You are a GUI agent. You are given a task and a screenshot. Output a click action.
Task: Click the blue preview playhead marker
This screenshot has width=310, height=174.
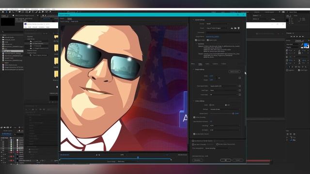[138, 157]
